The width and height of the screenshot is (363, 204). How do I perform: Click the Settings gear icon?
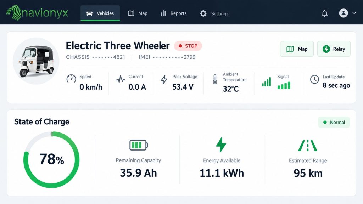[203, 13]
